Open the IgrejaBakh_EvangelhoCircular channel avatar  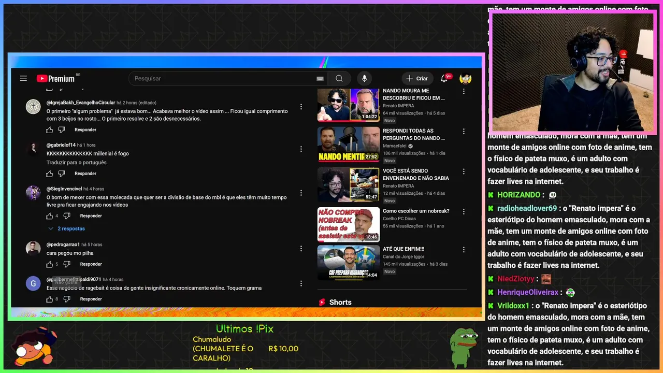[33, 106]
